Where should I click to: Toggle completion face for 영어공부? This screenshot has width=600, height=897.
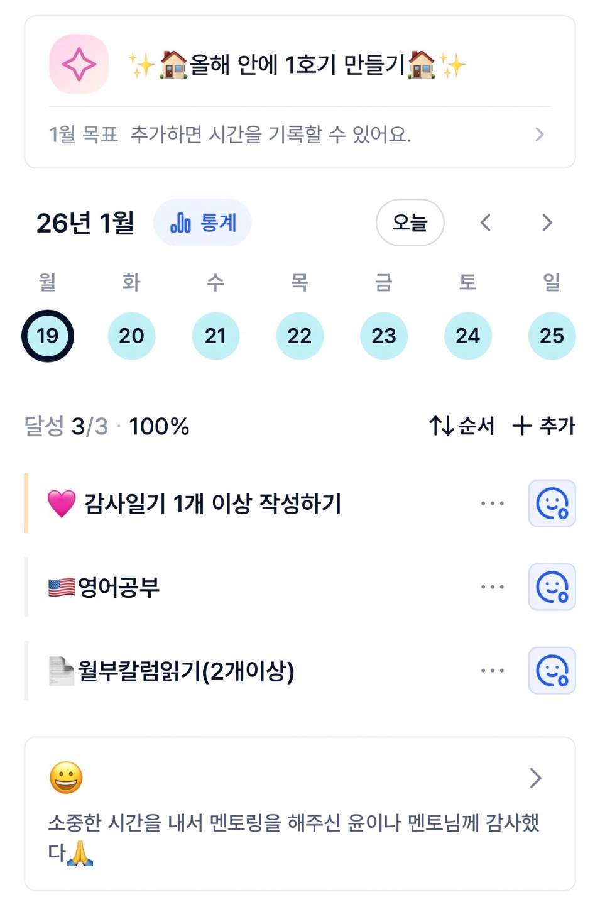click(x=552, y=587)
